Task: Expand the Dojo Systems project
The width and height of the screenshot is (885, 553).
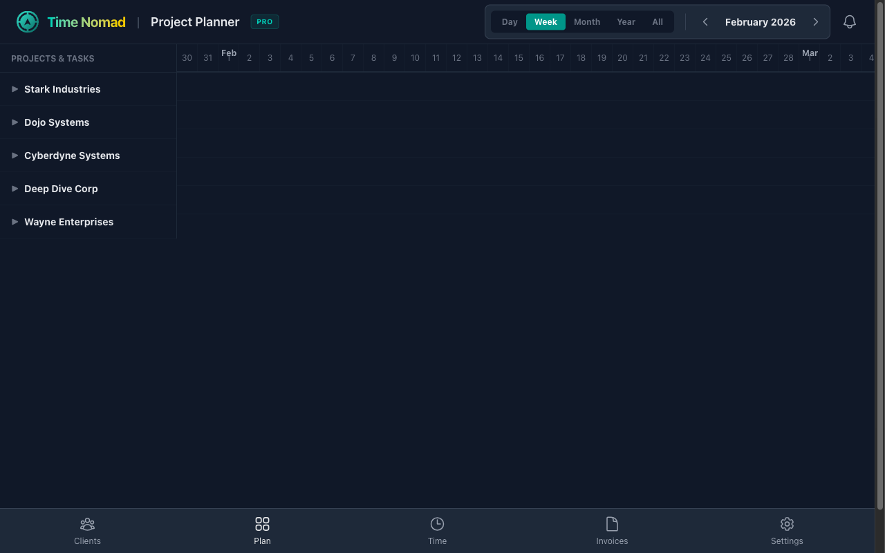Action: [15, 122]
